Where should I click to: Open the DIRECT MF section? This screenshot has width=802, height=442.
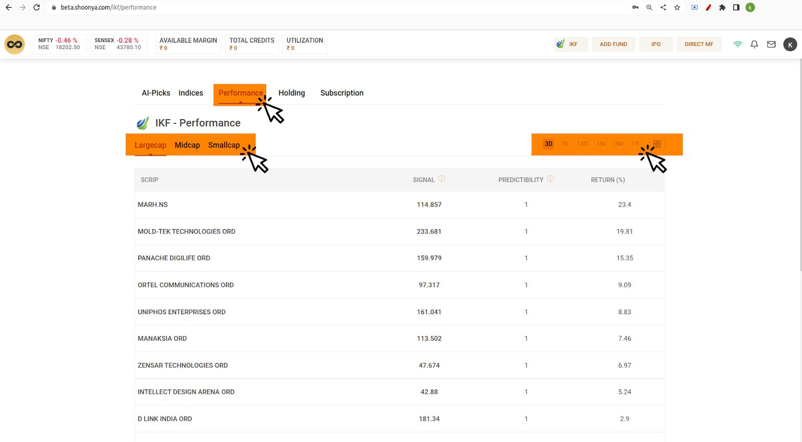[x=699, y=44]
